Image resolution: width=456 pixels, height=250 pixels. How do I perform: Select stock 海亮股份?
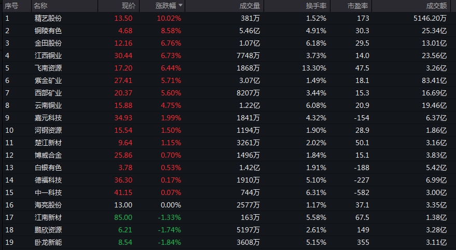(48, 205)
